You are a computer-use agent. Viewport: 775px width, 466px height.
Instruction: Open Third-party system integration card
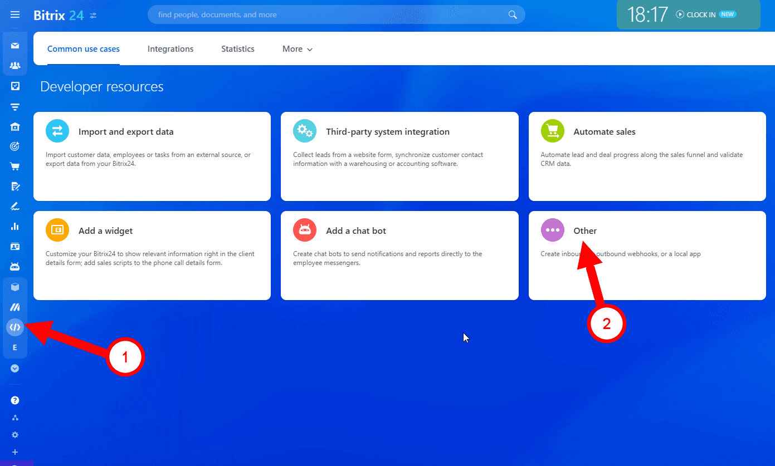pos(399,156)
